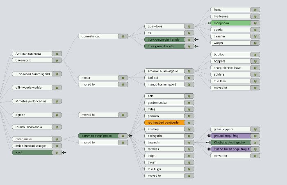Expand the nectar node chevron
The width and height of the screenshot is (287, 185).
click(x=123, y=78)
